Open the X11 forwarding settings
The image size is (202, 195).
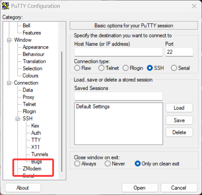pyautogui.click(x=35, y=147)
